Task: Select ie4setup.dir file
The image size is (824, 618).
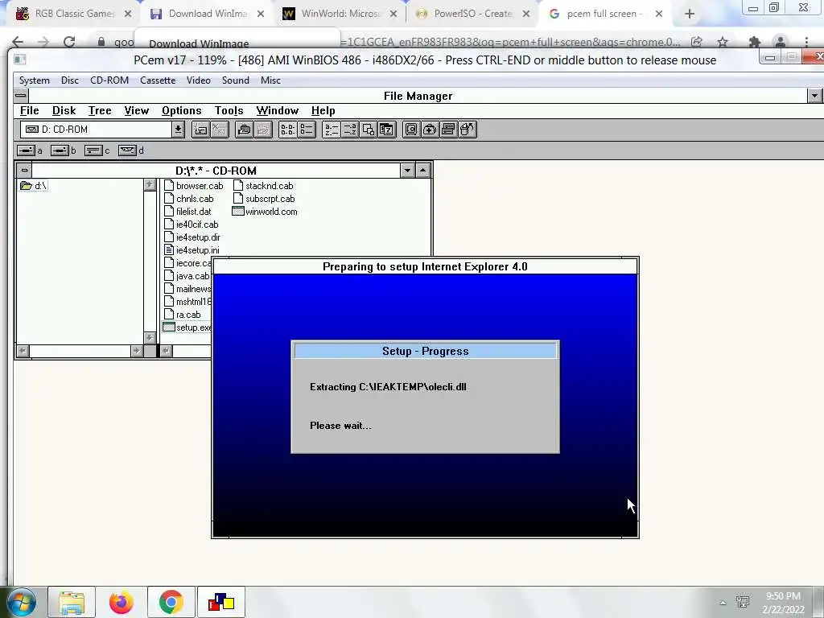Action: coord(192,237)
